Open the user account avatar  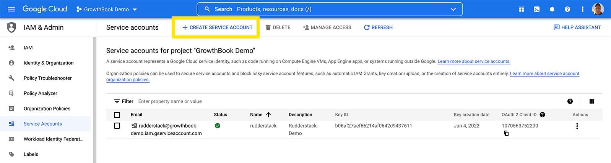598,9
